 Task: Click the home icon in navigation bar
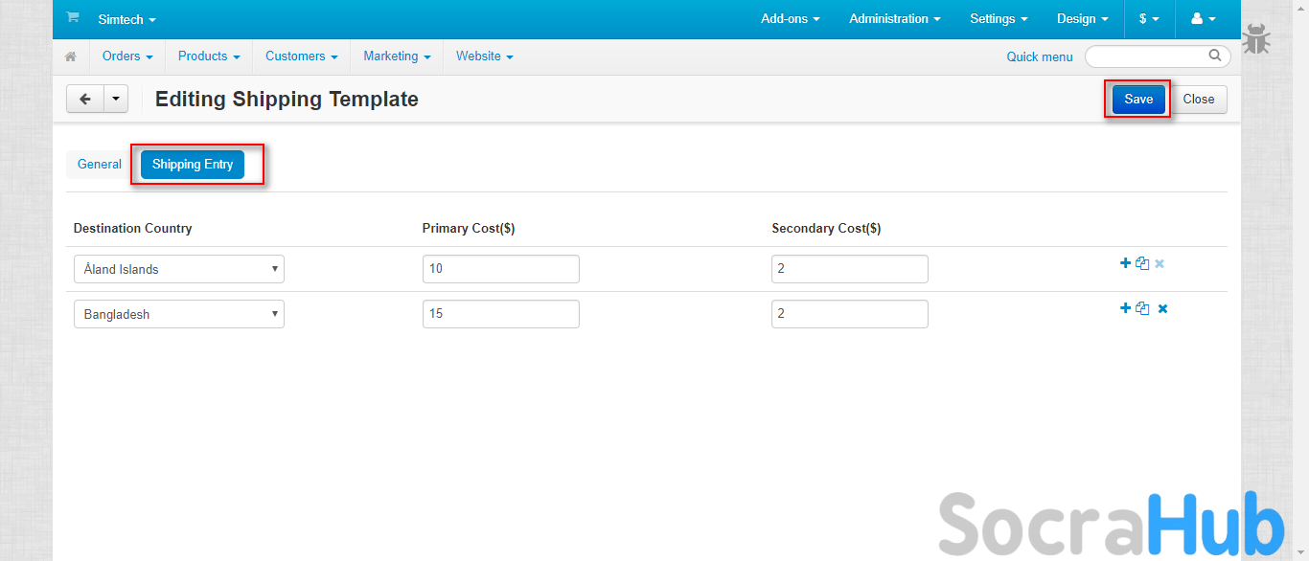70,56
